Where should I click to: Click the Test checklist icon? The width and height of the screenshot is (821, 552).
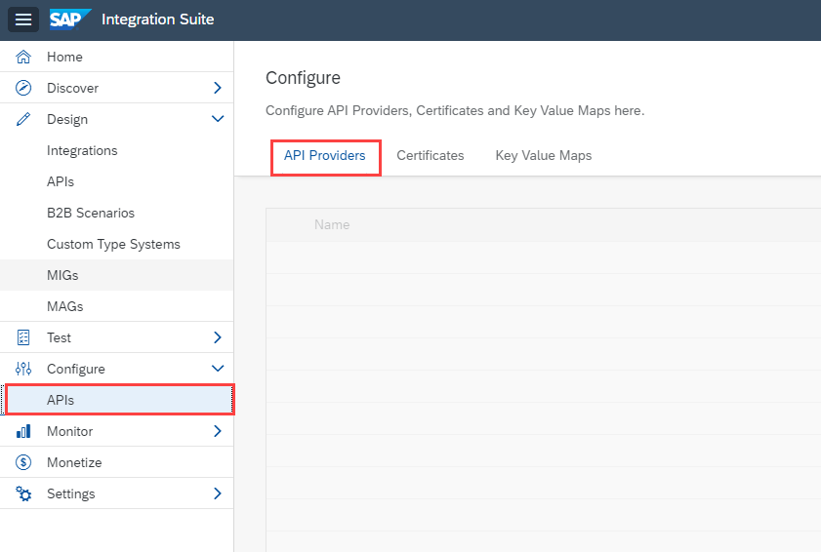[x=24, y=337]
